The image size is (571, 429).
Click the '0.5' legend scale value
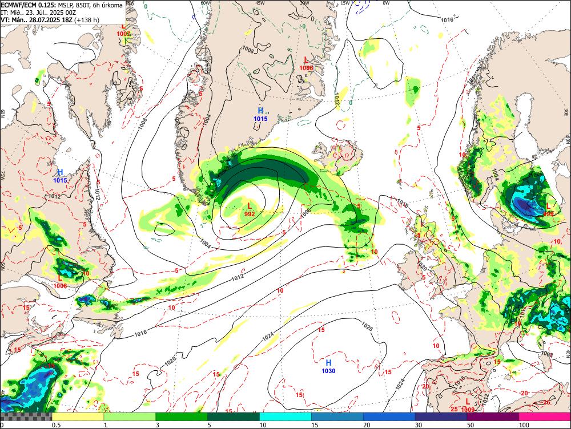[x=56, y=425]
